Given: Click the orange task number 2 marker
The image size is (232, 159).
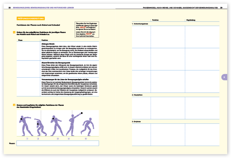Looking at the screenshot, I should (x=14, y=105).
